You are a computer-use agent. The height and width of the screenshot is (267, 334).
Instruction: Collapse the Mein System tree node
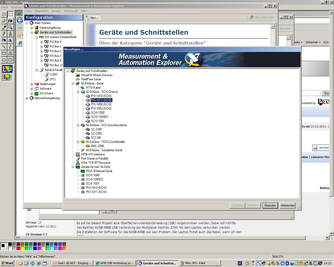click(27, 23)
